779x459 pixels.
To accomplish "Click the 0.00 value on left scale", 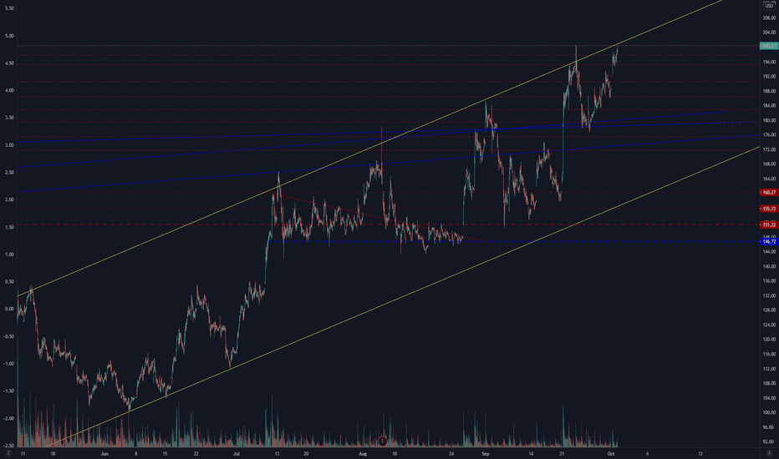I will click(9, 309).
